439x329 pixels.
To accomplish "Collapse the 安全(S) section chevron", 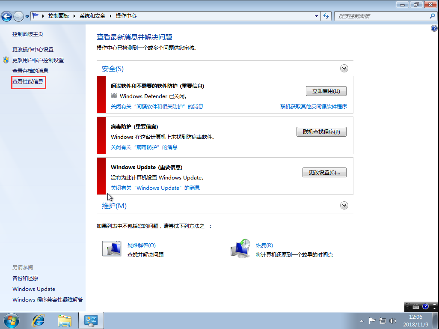I will click(344, 69).
